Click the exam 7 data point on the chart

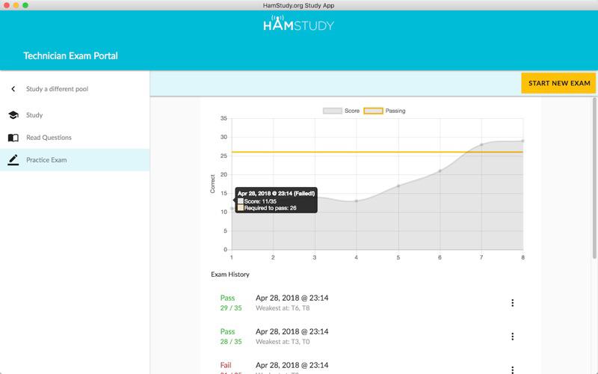(481, 144)
